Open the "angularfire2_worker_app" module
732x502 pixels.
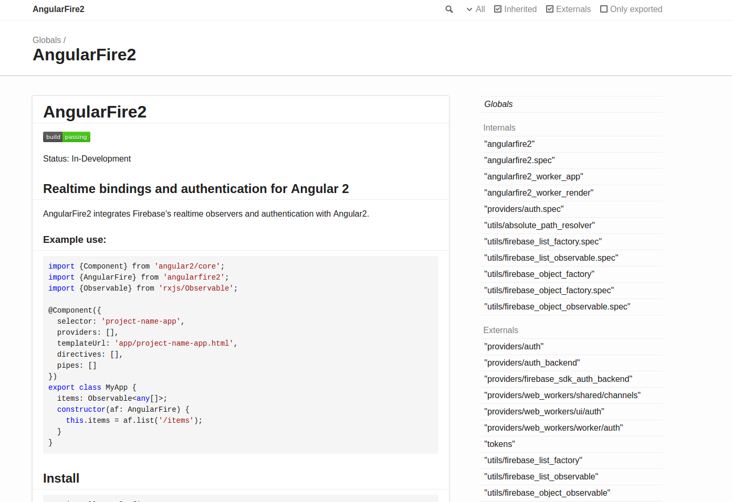[571, 177]
